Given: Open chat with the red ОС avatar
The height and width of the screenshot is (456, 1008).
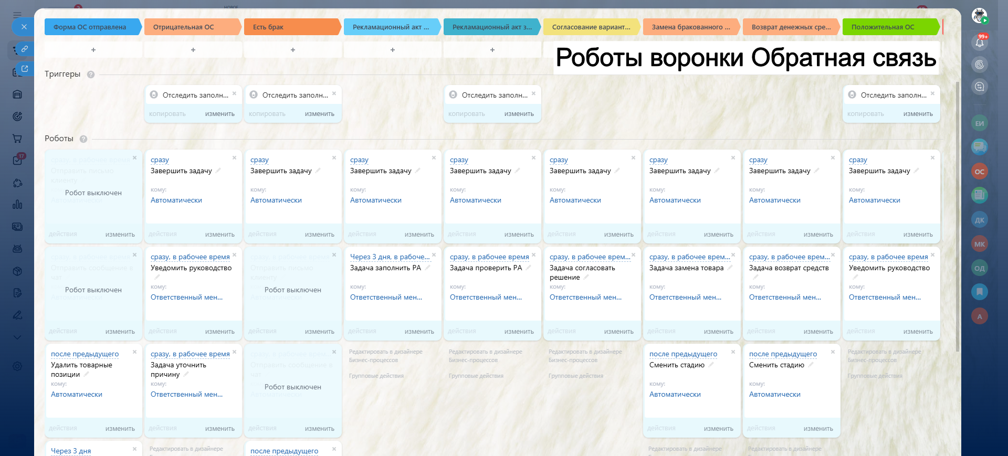Looking at the screenshot, I should (x=980, y=172).
